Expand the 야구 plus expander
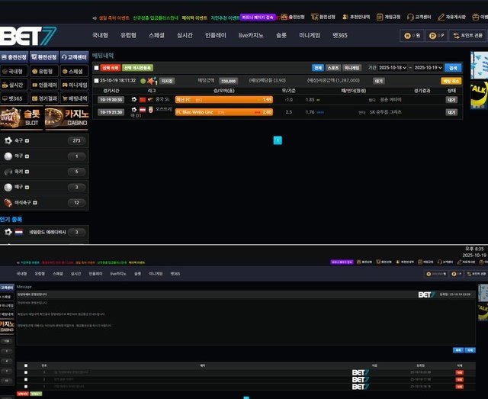The width and height of the screenshot is (488, 399). (x=27, y=156)
